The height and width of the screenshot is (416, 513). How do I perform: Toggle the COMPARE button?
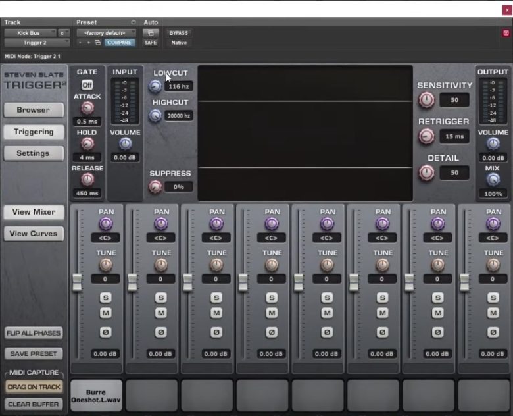120,43
